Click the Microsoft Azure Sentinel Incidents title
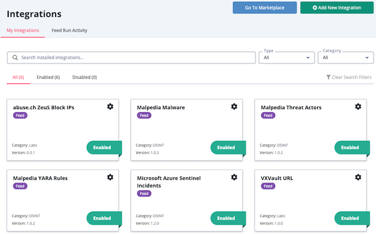This screenshot has width=376, height=234. (x=169, y=182)
